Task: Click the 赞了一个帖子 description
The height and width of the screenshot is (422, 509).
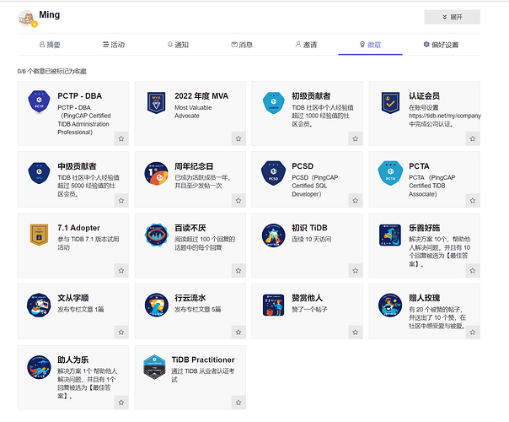Action: (309, 309)
